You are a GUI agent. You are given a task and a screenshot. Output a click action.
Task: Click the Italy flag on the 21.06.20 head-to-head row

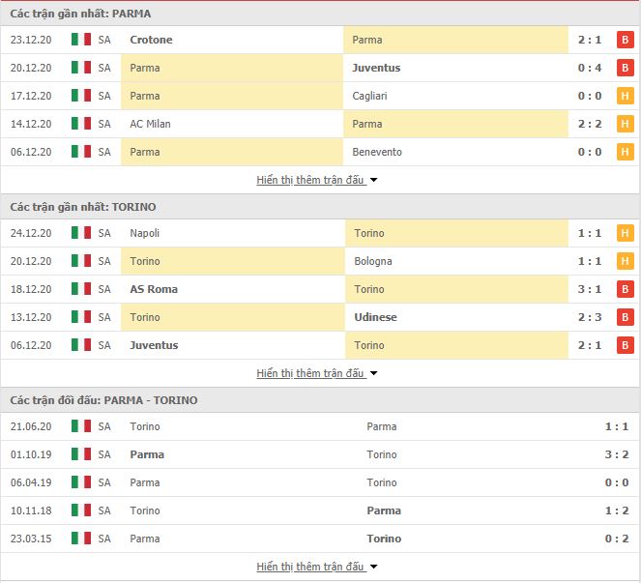click(81, 426)
